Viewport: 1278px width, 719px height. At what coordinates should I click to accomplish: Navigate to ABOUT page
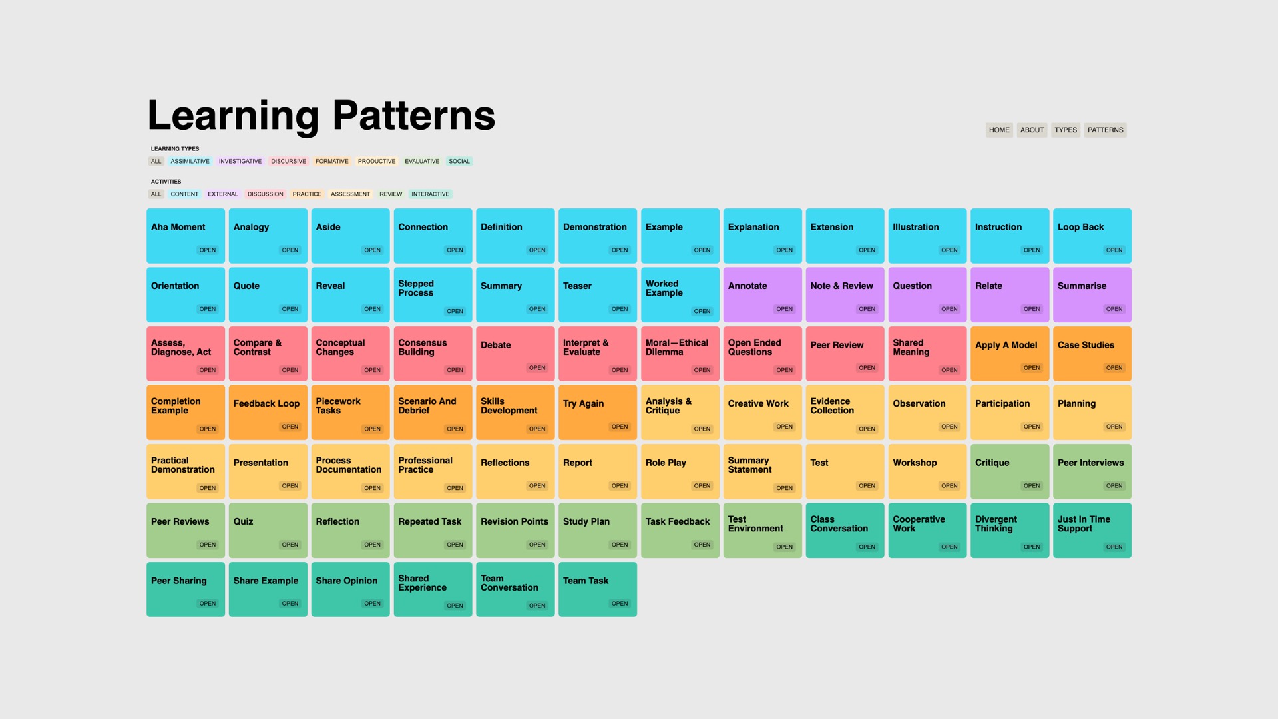pyautogui.click(x=1032, y=130)
